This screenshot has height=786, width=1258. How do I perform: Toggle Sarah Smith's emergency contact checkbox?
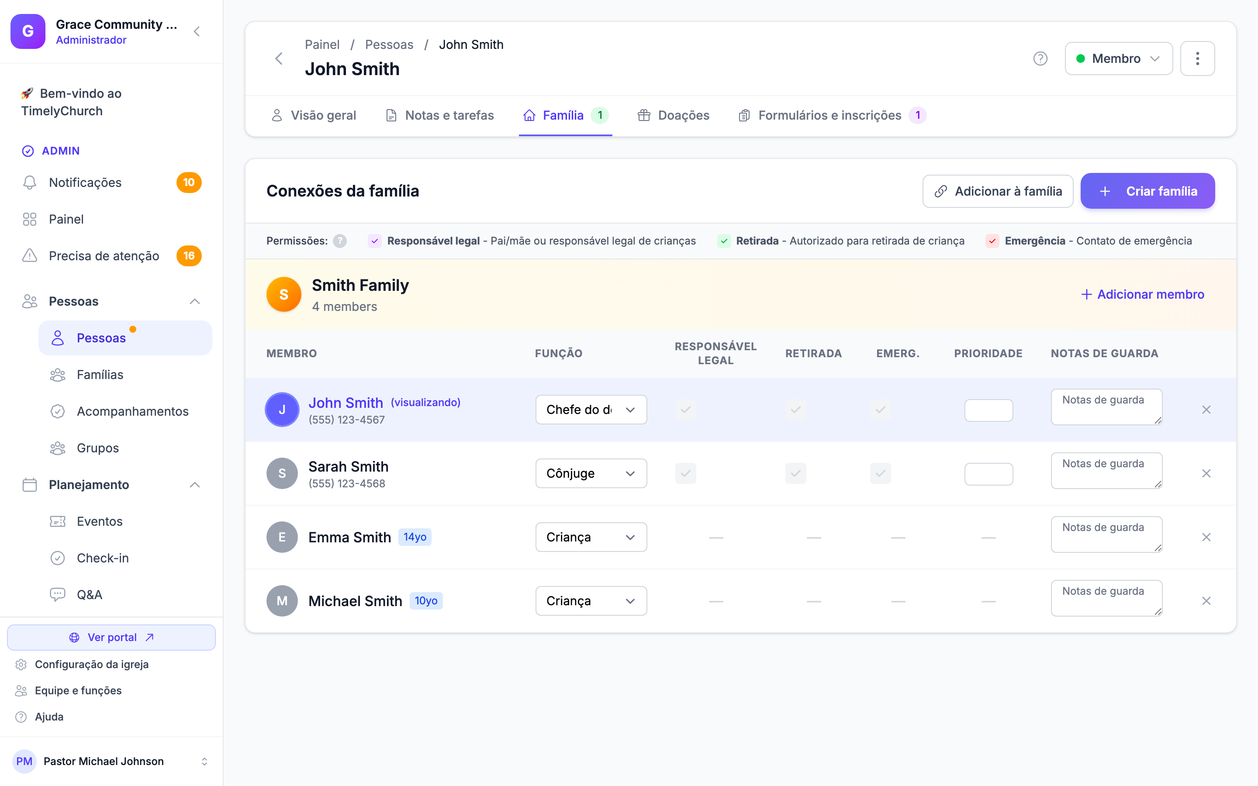click(880, 473)
